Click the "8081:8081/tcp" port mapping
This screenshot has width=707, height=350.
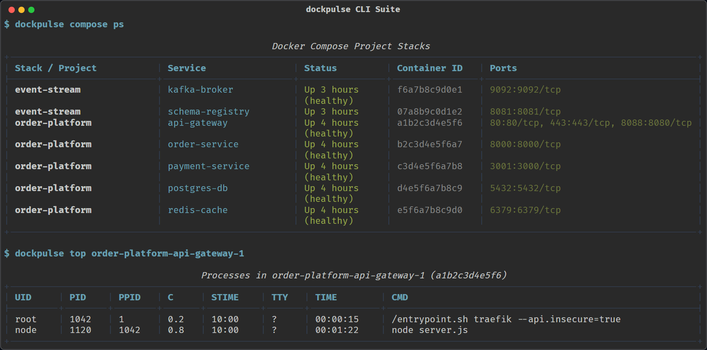tap(525, 112)
